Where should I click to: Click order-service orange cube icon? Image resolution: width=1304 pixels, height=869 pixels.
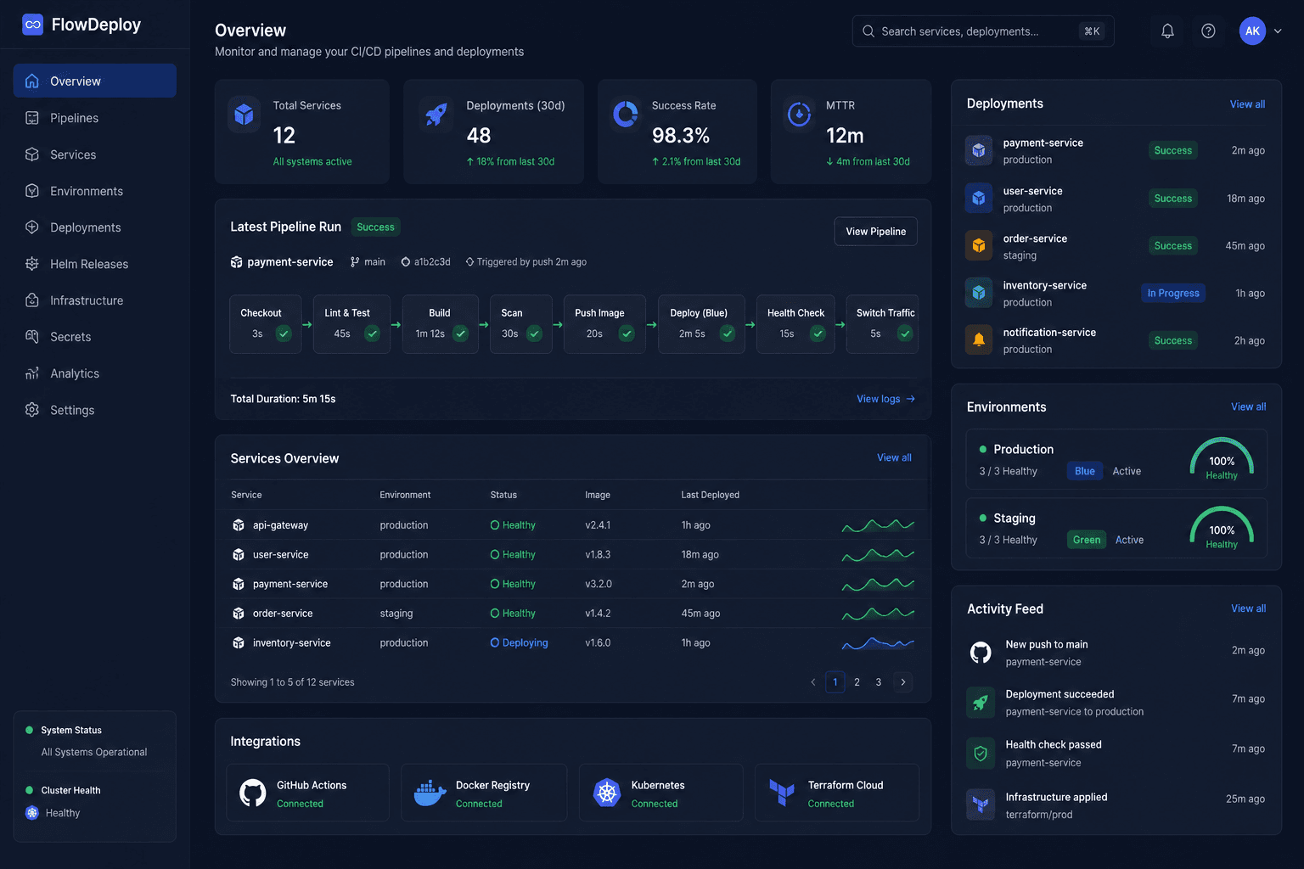pyautogui.click(x=979, y=246)
